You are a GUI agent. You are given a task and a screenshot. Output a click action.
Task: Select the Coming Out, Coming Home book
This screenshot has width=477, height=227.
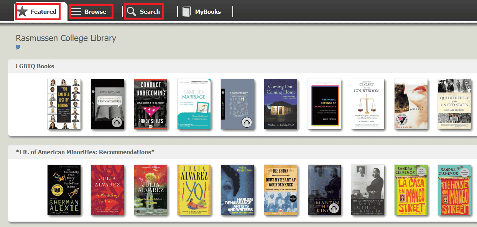click(x=281, y=104)
